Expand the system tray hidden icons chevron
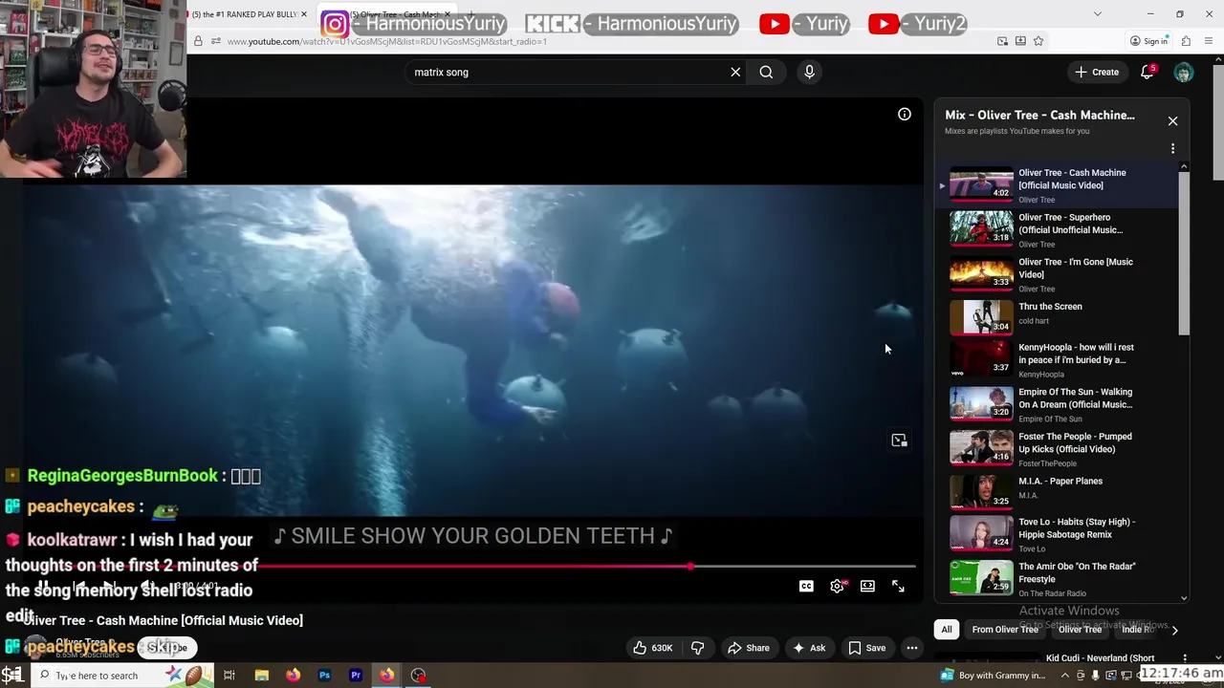 1065,676
